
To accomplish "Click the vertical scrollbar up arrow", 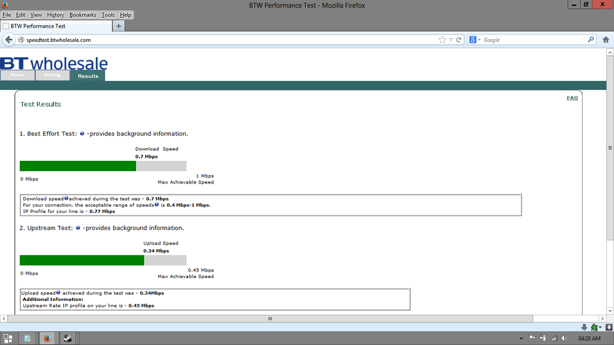I will 610,52.
